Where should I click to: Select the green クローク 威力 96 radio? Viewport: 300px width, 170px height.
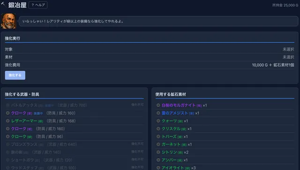click(7, 136)
